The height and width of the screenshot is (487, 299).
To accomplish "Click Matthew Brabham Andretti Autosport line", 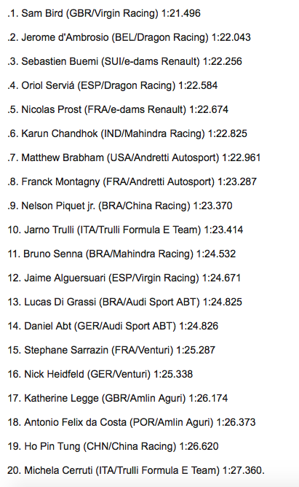I will pyautogui.click(x=134, y=157).
